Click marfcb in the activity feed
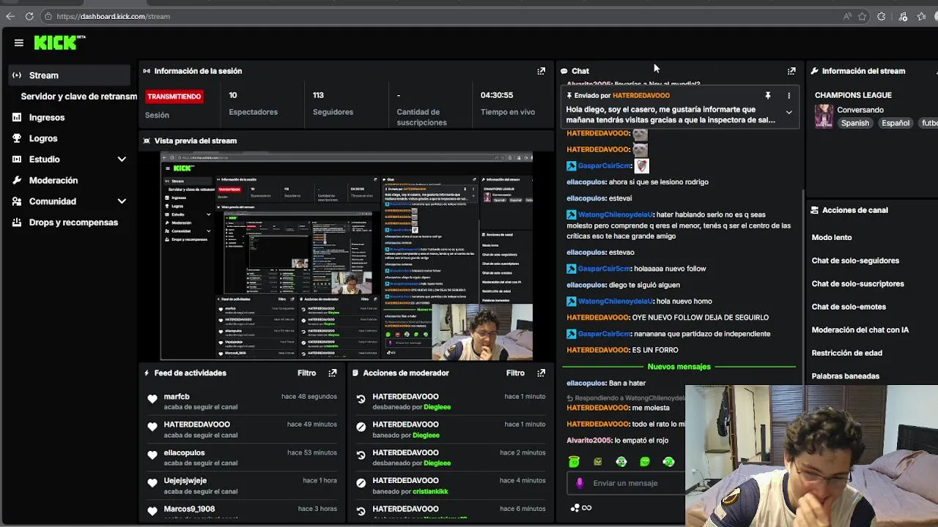The width and height of the screenshot is (938, 527). (177, 397)
